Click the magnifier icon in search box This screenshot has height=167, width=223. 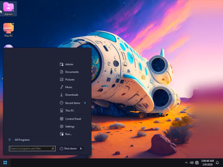[x=53, y=148]
